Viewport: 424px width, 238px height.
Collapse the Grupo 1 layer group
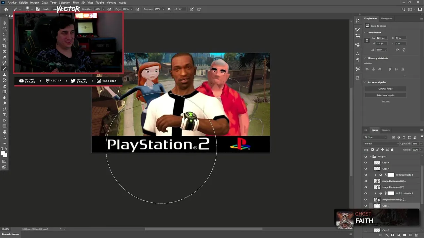click(371, 156)
